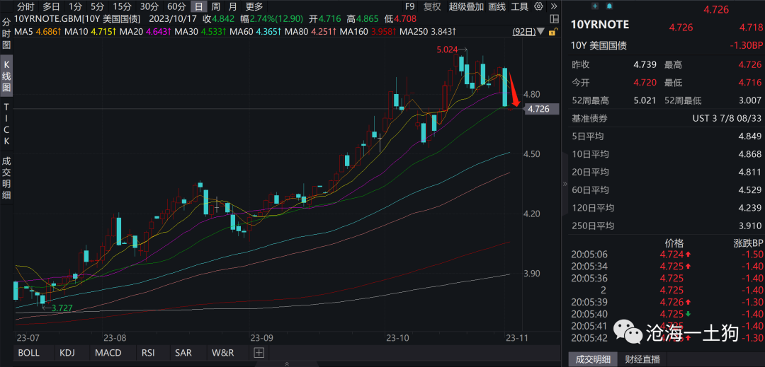Viewport: 765px width, 367px height.
Task: Collapse the right quote panel arrow
Action: (565, 184)
